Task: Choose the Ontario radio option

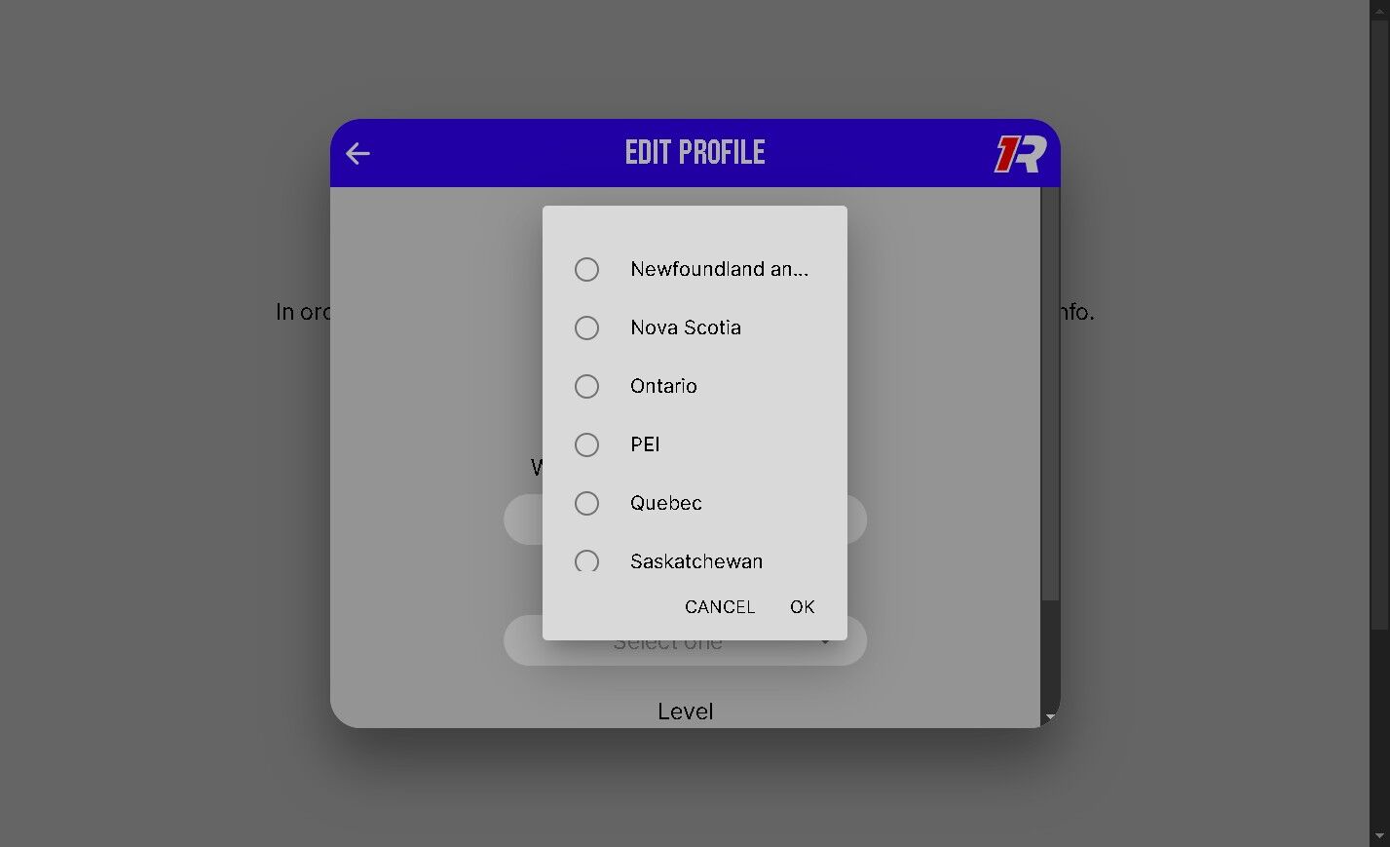Action: click(586, 386)
